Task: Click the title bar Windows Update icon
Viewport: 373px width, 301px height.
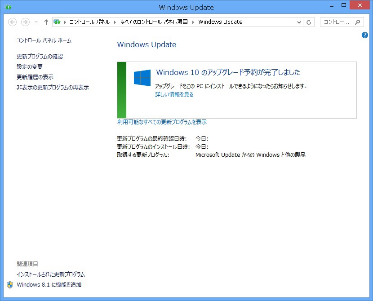Action: tap(8, 7)
